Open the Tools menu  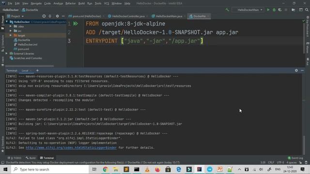click(98, 3)
